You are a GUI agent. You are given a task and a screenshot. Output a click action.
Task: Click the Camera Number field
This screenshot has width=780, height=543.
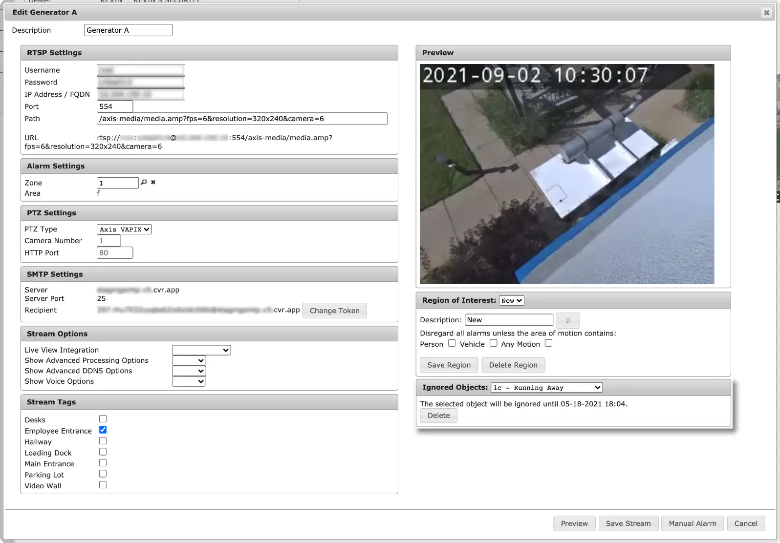[108, 241]
